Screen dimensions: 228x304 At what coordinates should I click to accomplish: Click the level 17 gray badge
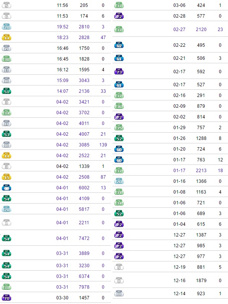7,123
